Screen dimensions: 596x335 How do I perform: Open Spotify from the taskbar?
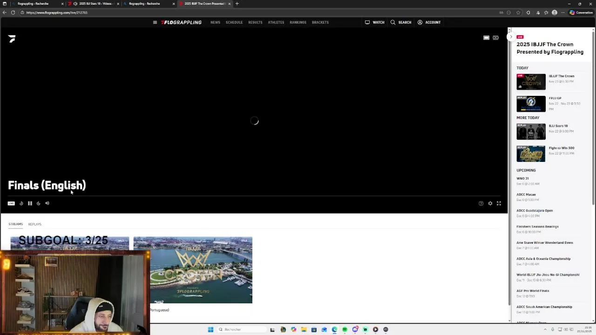point(345,329)
